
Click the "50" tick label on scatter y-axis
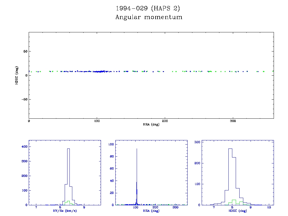click(x=25, y=51)
